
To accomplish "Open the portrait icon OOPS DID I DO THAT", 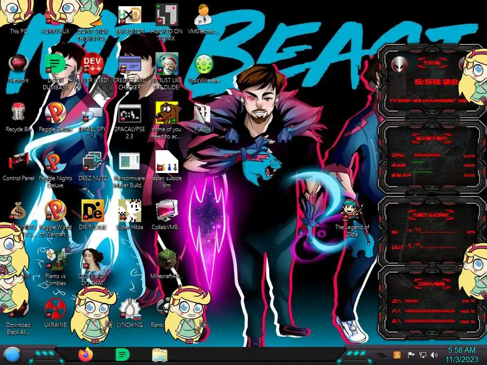I will coord(92,268).
